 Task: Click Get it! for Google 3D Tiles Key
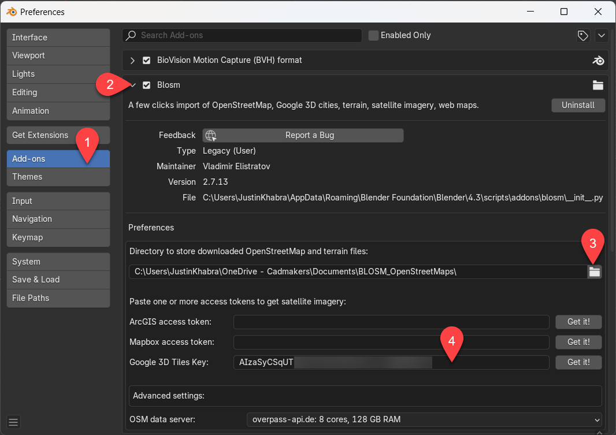[578, 362]
